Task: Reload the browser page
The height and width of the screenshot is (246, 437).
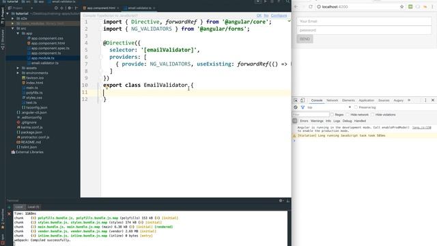Action: coord(311,7)
